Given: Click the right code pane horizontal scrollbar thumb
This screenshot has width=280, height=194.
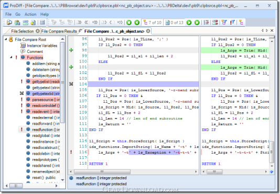Looking at the screenshot, I should pos(214,171).
